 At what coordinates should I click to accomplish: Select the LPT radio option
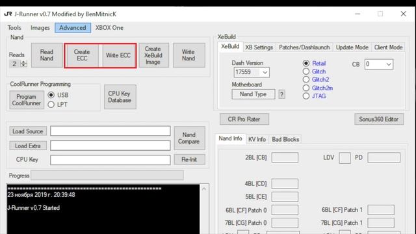pos(51,105)
